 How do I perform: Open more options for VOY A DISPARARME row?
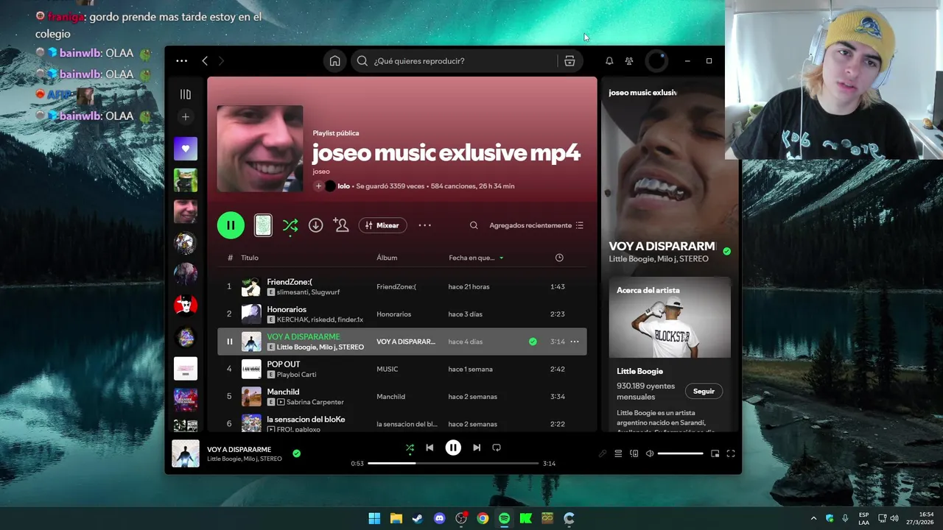coord(575,342)
